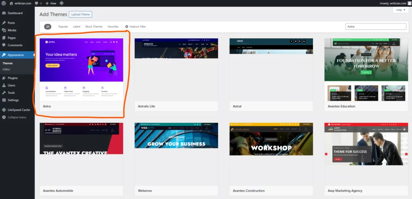This screenshot has width=412, height=199.
Task: Click the Tools wrench icon
Action: click(x=4, y=93)
